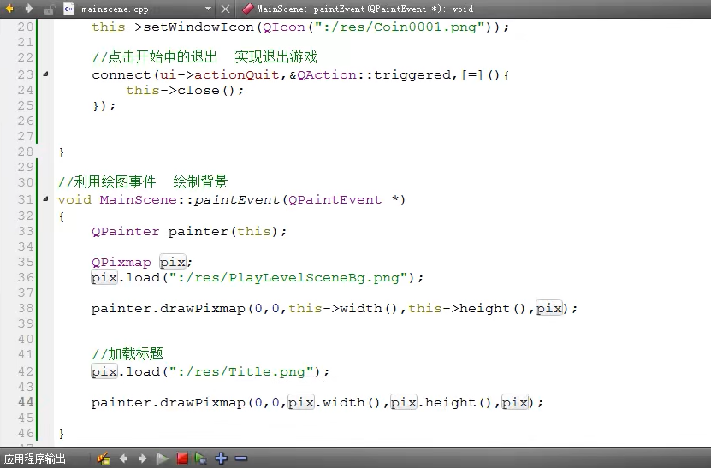Click the ":/res/Title.png" string literal
Viewport: 711px width, 468px height.
(x=241, y=372)
